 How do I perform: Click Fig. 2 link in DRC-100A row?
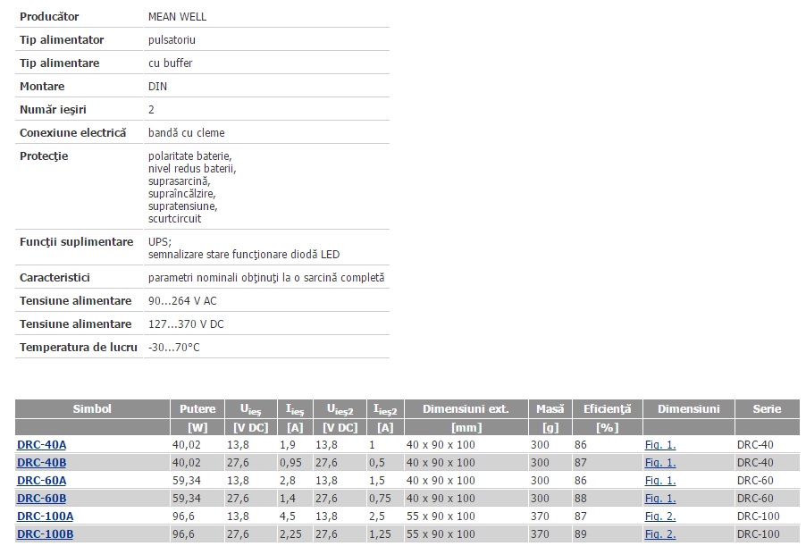[x=660, y=516]
